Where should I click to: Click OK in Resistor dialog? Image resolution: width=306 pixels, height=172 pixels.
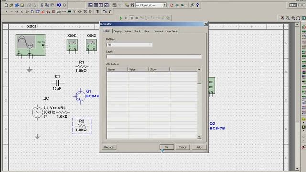click(x=166, y=147)
